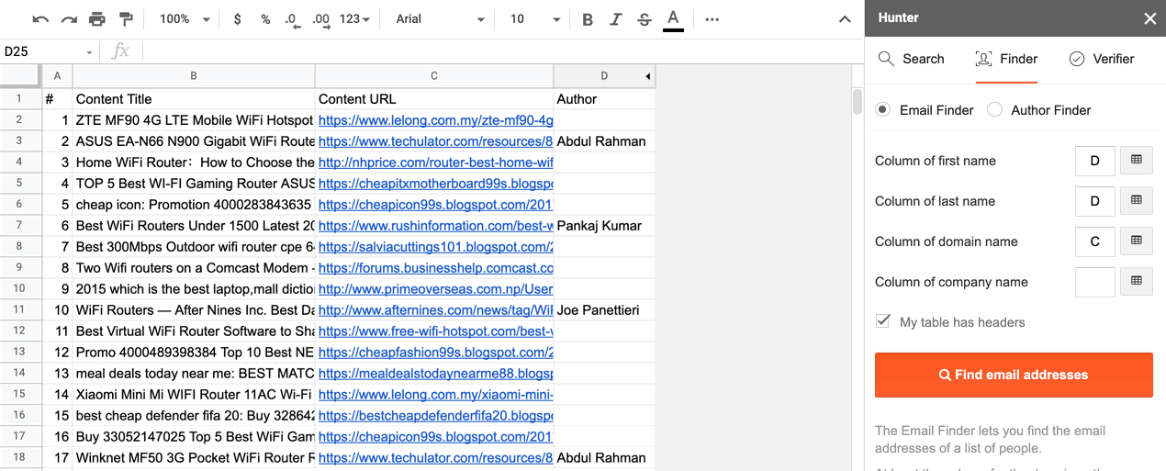Open the text color picker
The height and width of the screenshot is (471, 1166).
click(673, 19)
